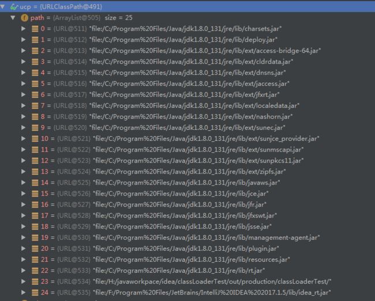Select the jfxrt.jar URL string

[185, 95]
